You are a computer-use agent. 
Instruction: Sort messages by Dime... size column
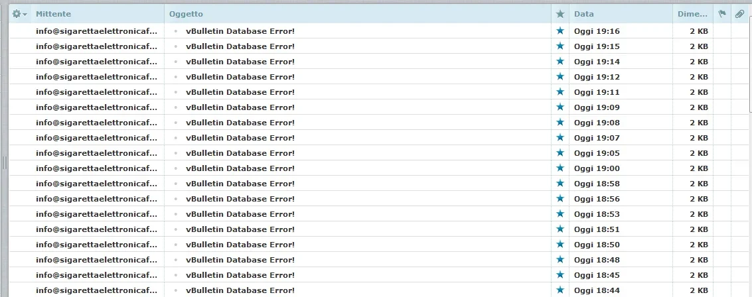click(x=692, y=14)
